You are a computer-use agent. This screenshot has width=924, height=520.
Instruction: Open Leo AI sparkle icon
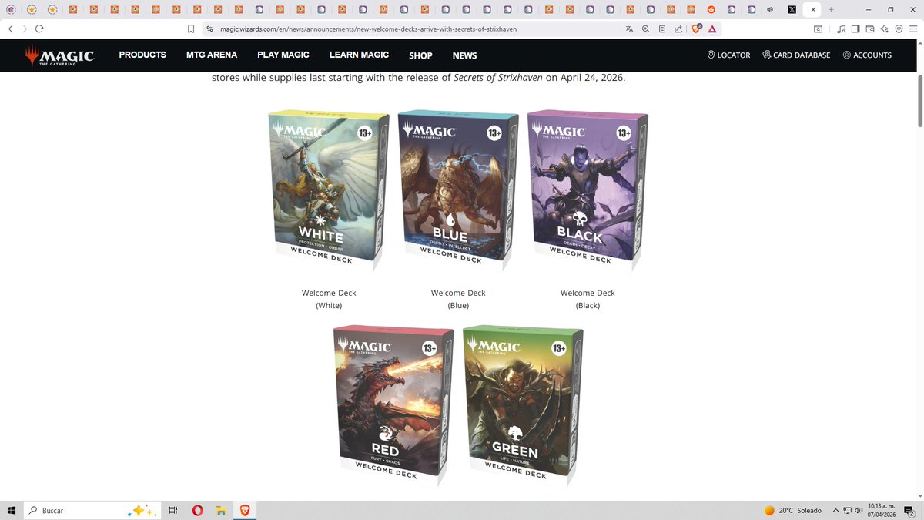point(885,29)
